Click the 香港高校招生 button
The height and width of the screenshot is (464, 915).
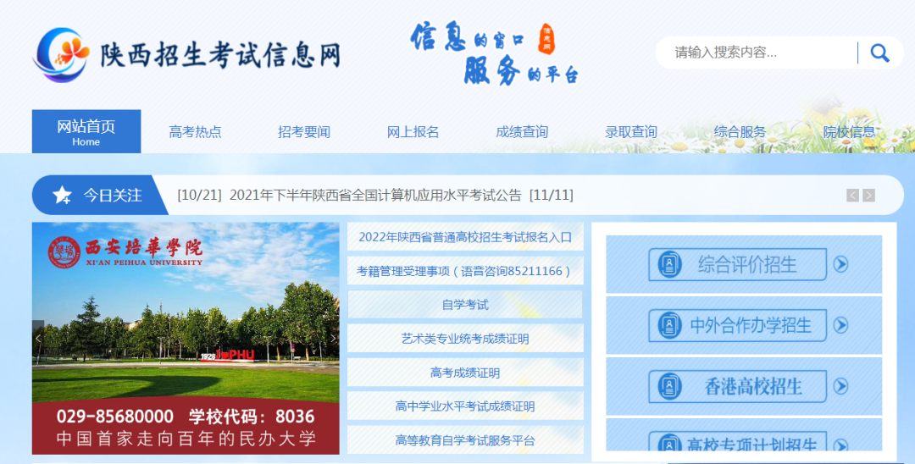738,386
